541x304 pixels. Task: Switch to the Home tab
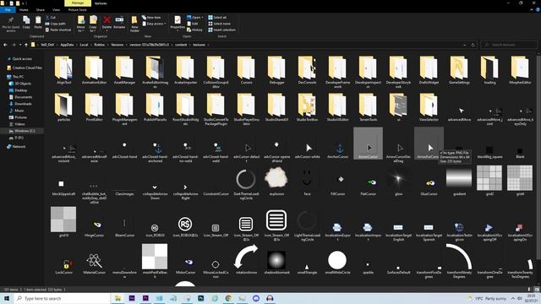24,9
